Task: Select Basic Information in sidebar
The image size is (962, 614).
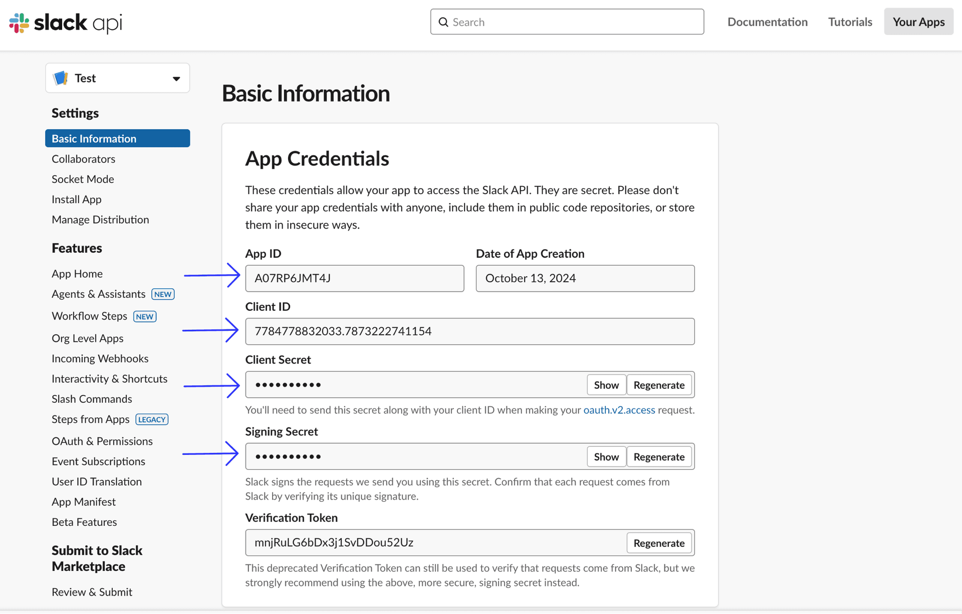Action: pos(118,139)
